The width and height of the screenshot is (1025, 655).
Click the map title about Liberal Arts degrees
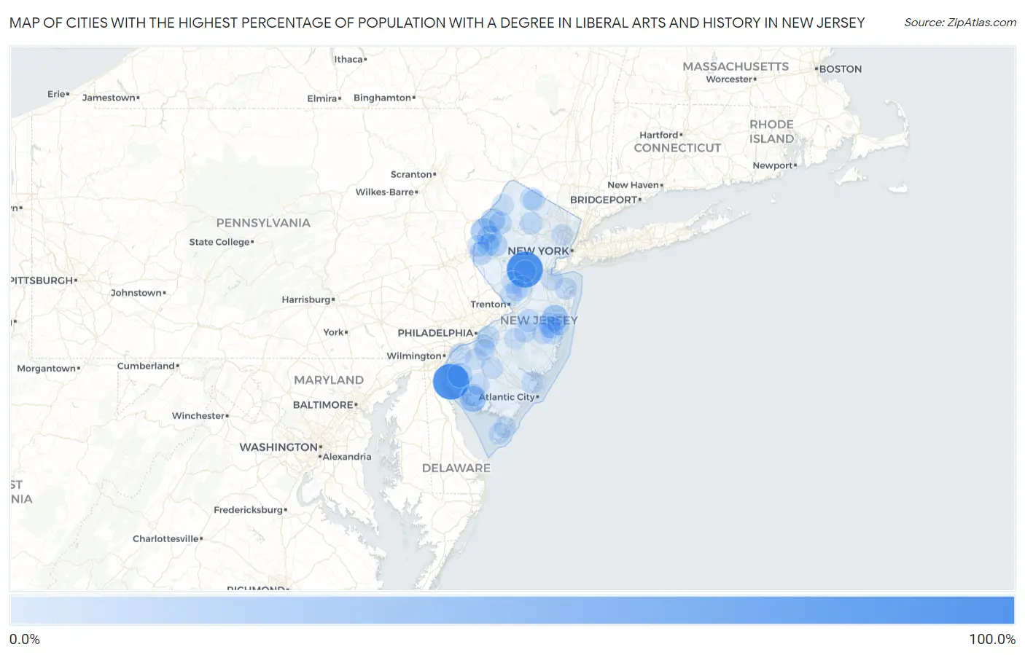tap(437, 23)
